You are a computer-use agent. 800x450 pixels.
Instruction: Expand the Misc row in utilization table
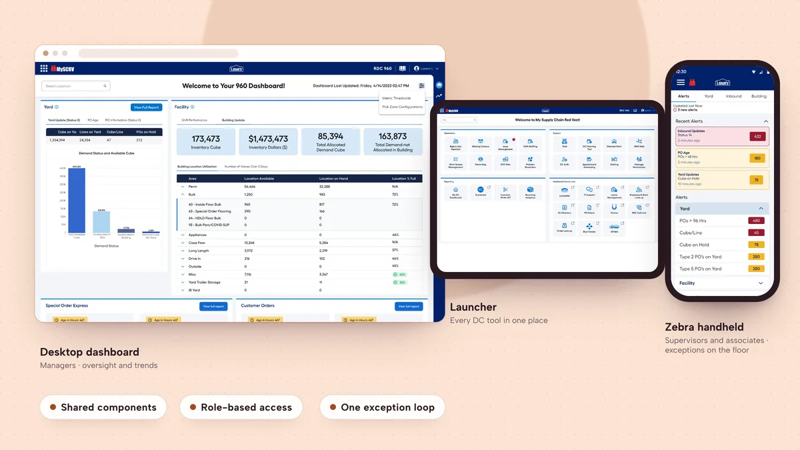(182, 274)
